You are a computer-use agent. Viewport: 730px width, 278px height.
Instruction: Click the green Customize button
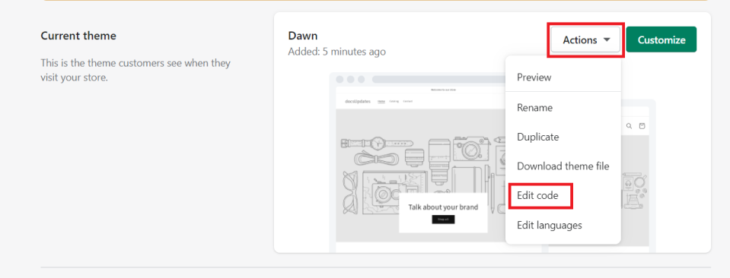661,39
